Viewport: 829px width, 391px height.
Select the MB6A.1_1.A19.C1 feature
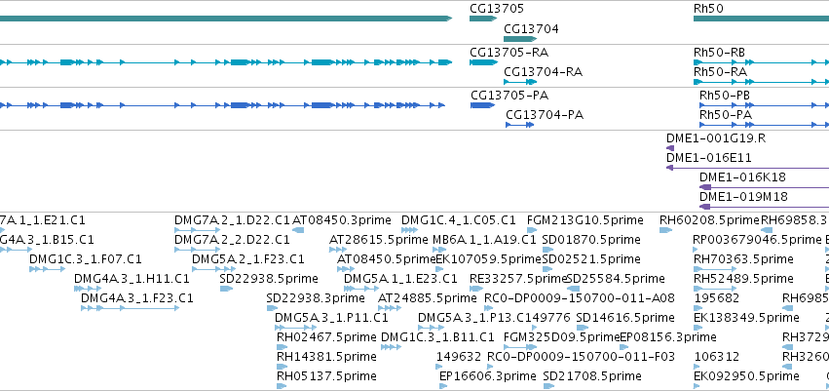[x=438, y=250]
